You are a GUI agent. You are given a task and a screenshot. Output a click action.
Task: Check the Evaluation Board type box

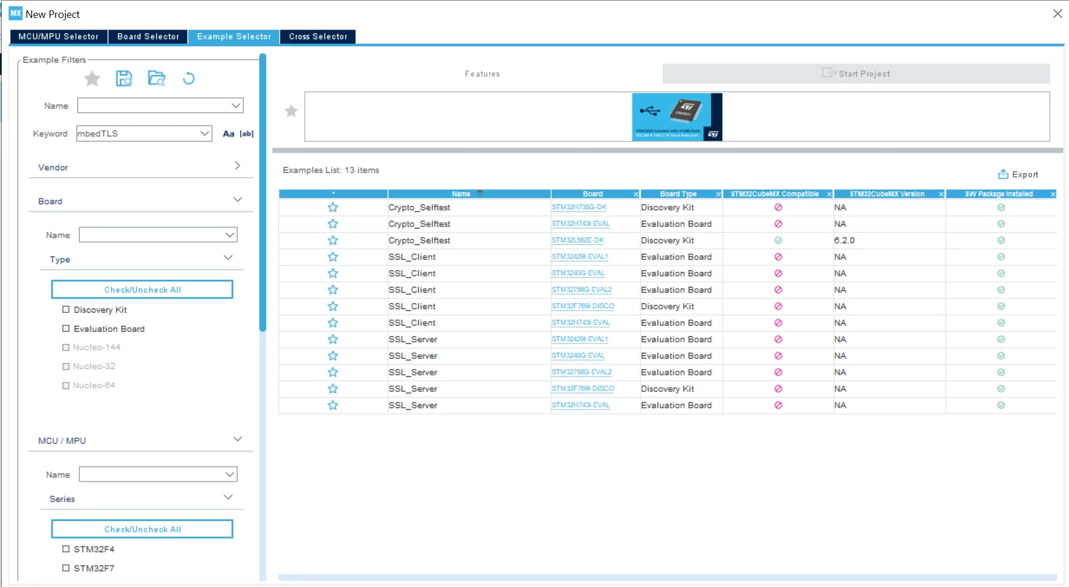[66, 328]
